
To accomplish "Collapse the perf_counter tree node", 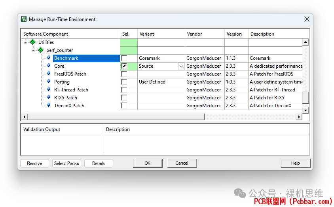I will click(34, 51).
